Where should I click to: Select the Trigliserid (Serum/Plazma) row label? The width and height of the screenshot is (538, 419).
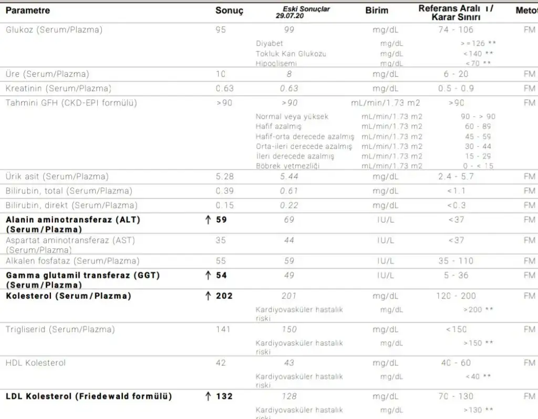tap(59, 330)
